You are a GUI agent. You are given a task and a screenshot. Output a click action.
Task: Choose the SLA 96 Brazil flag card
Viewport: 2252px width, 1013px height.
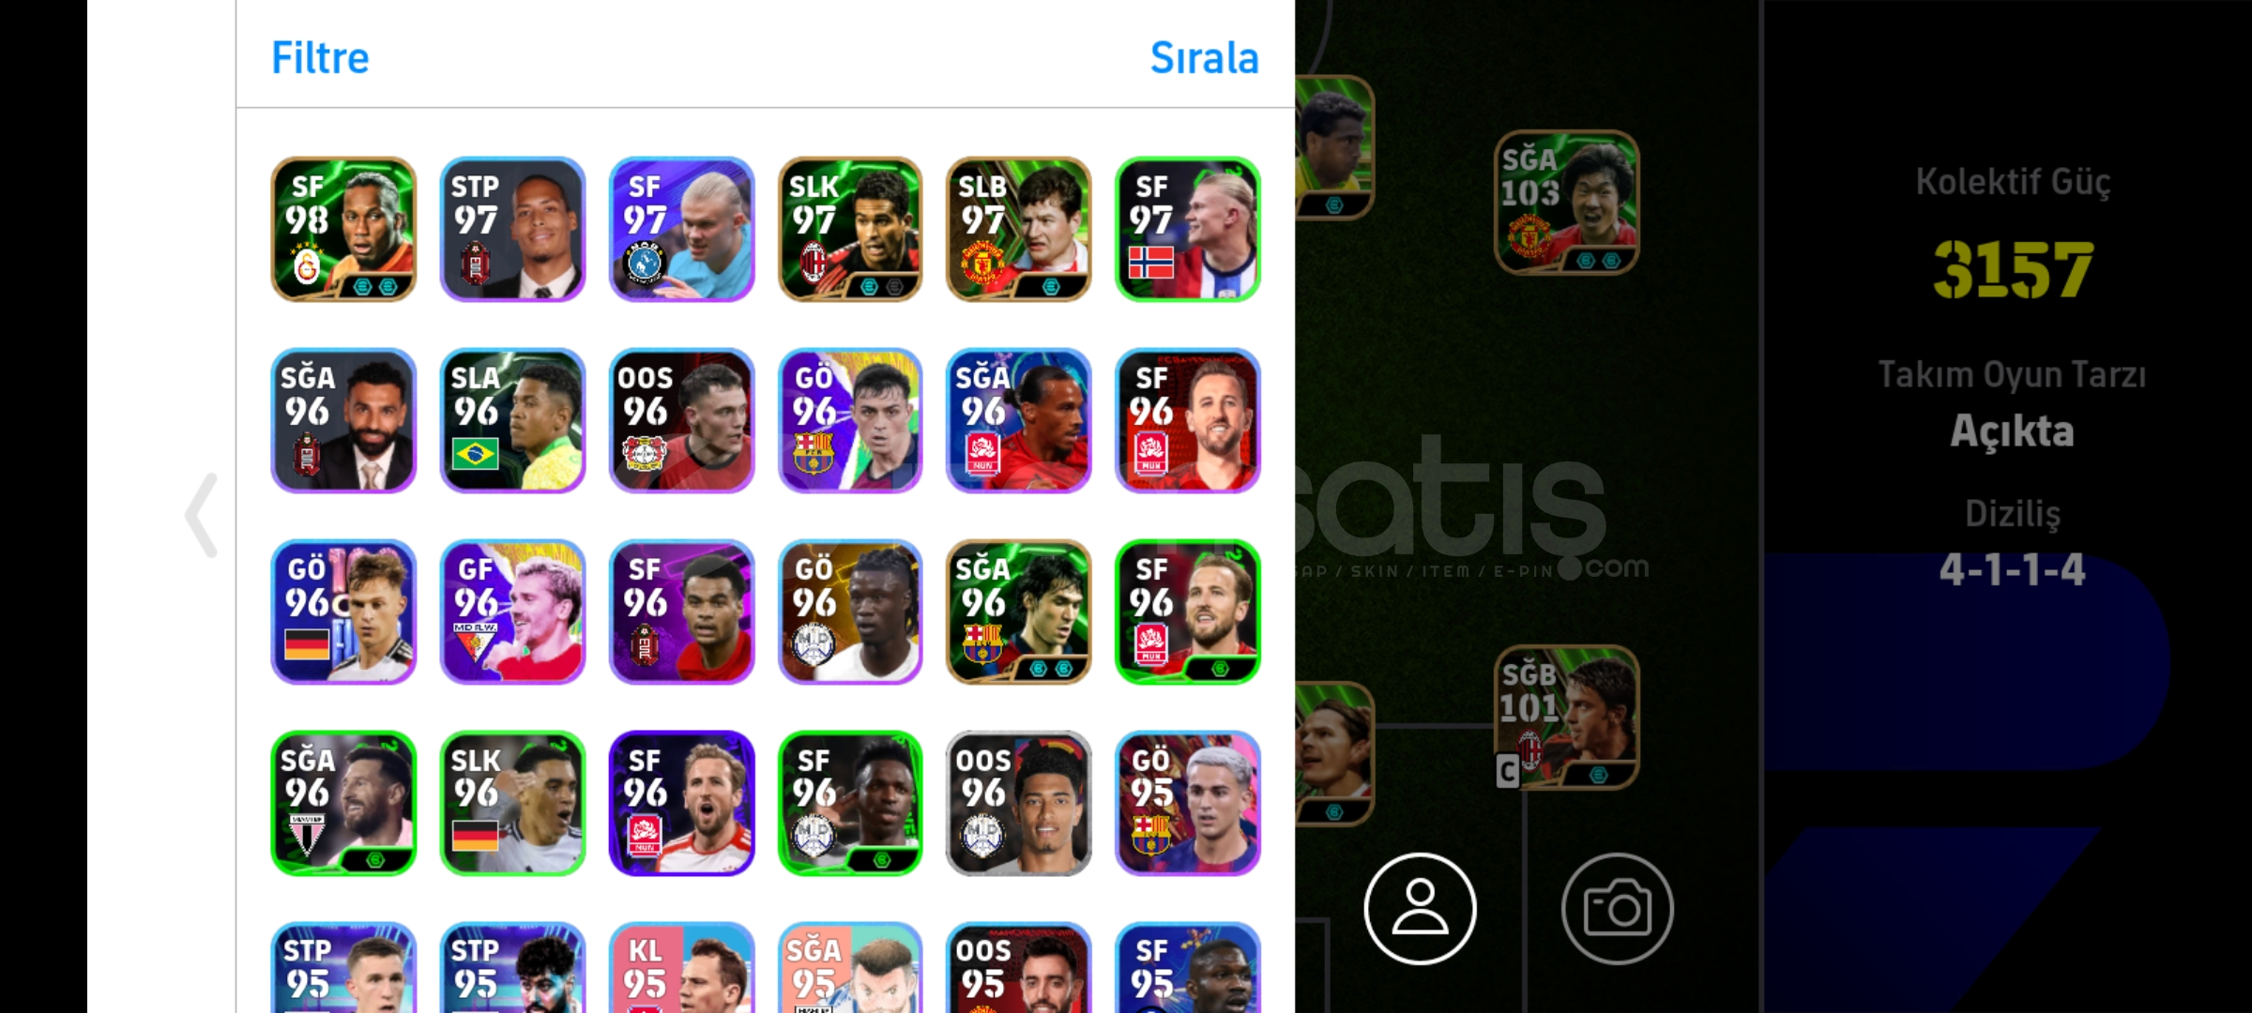tap(512, 420)
